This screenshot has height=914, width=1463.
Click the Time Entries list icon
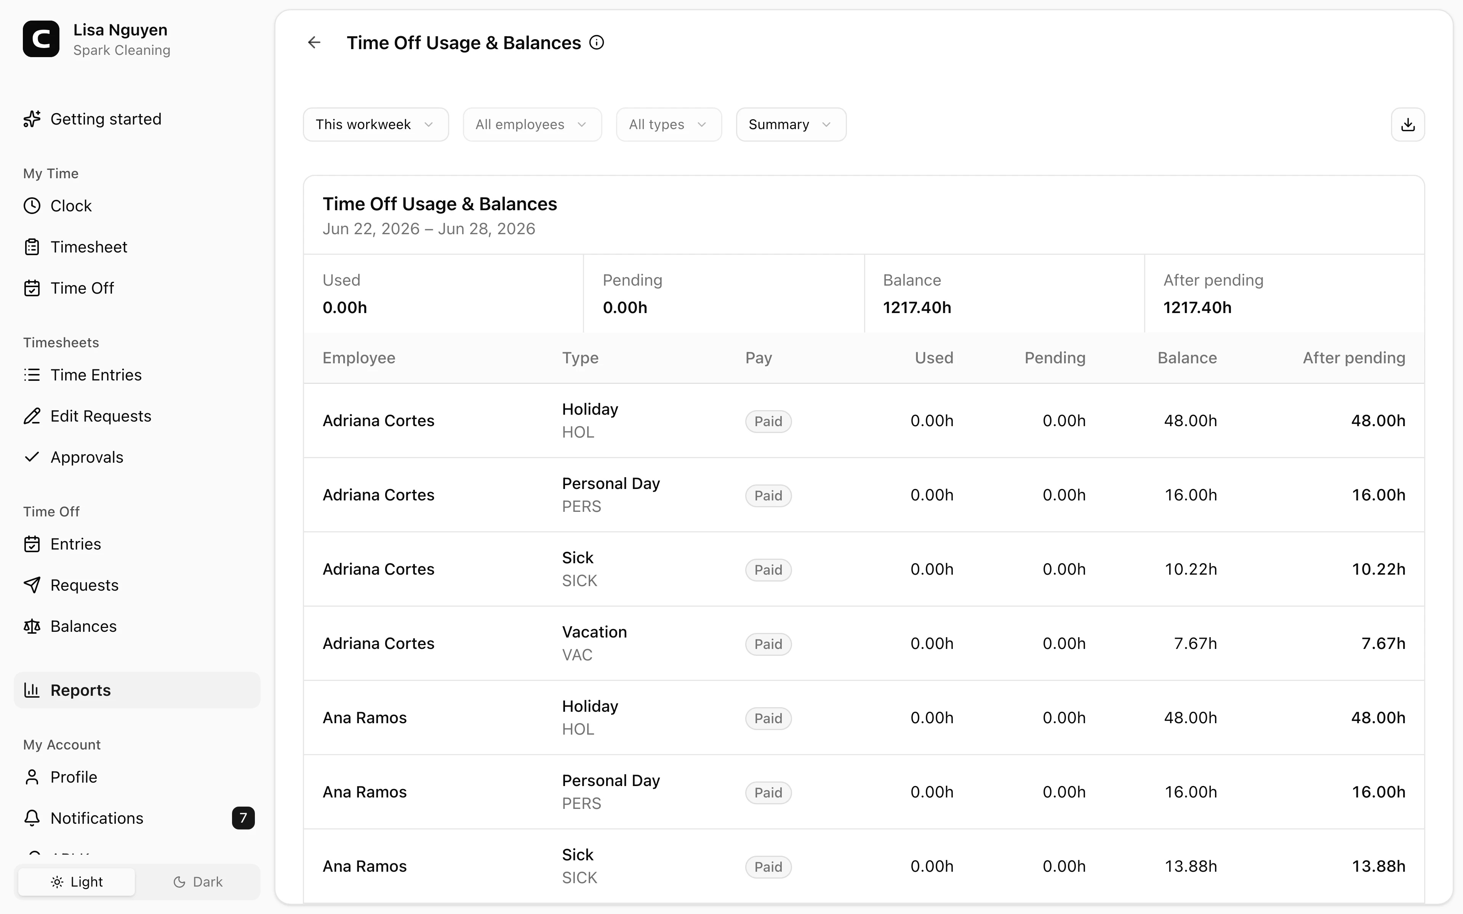click(32, 376)
